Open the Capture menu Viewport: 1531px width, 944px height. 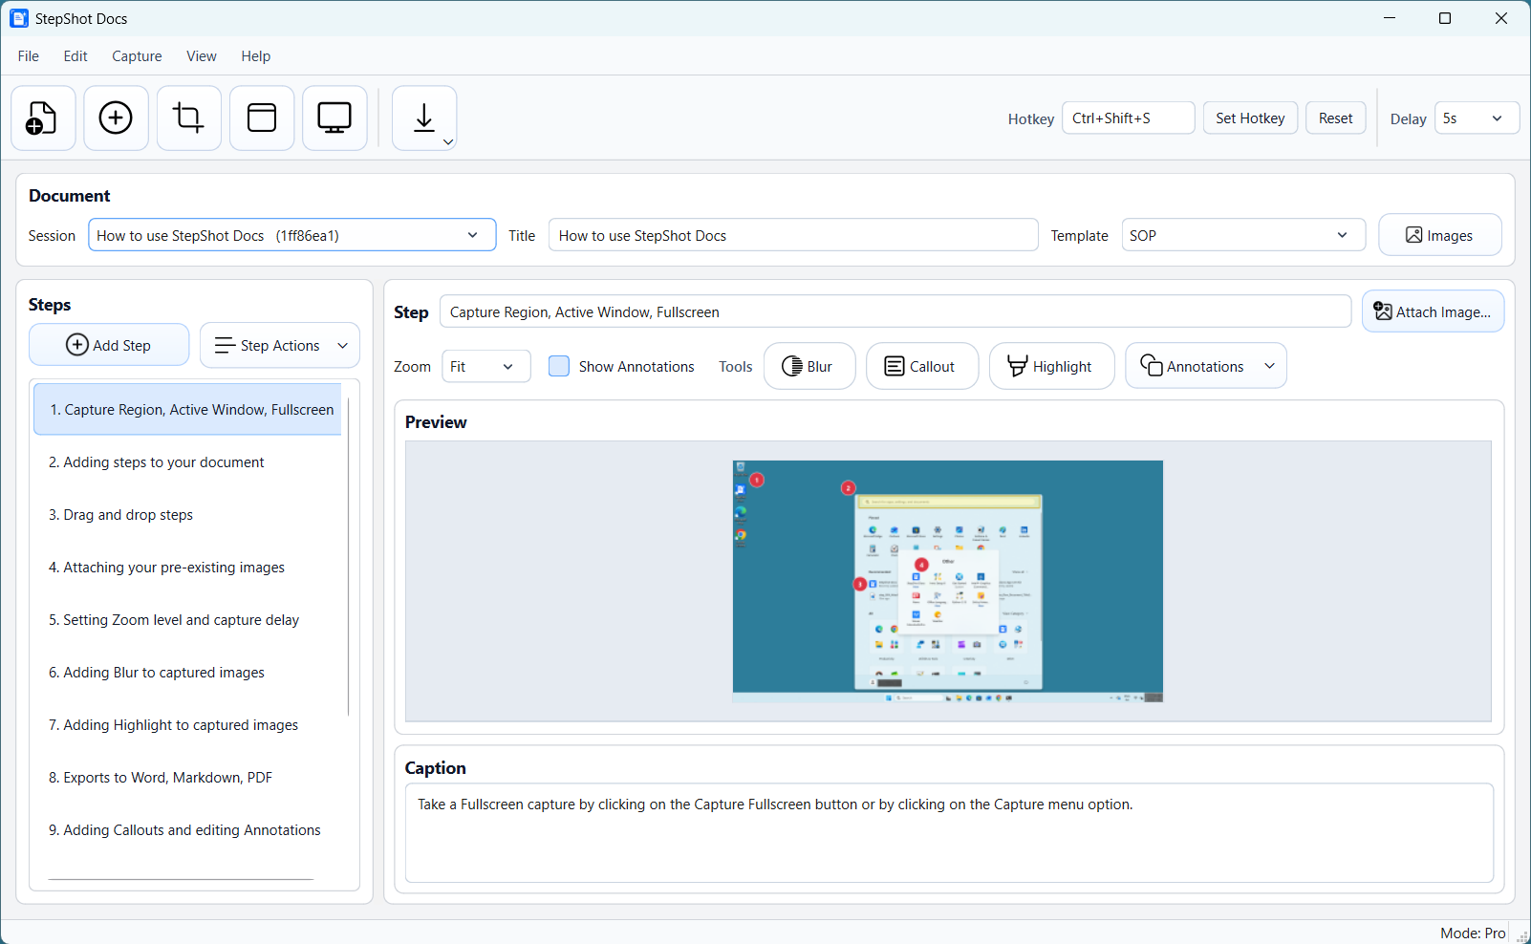[x=137, y=56]
